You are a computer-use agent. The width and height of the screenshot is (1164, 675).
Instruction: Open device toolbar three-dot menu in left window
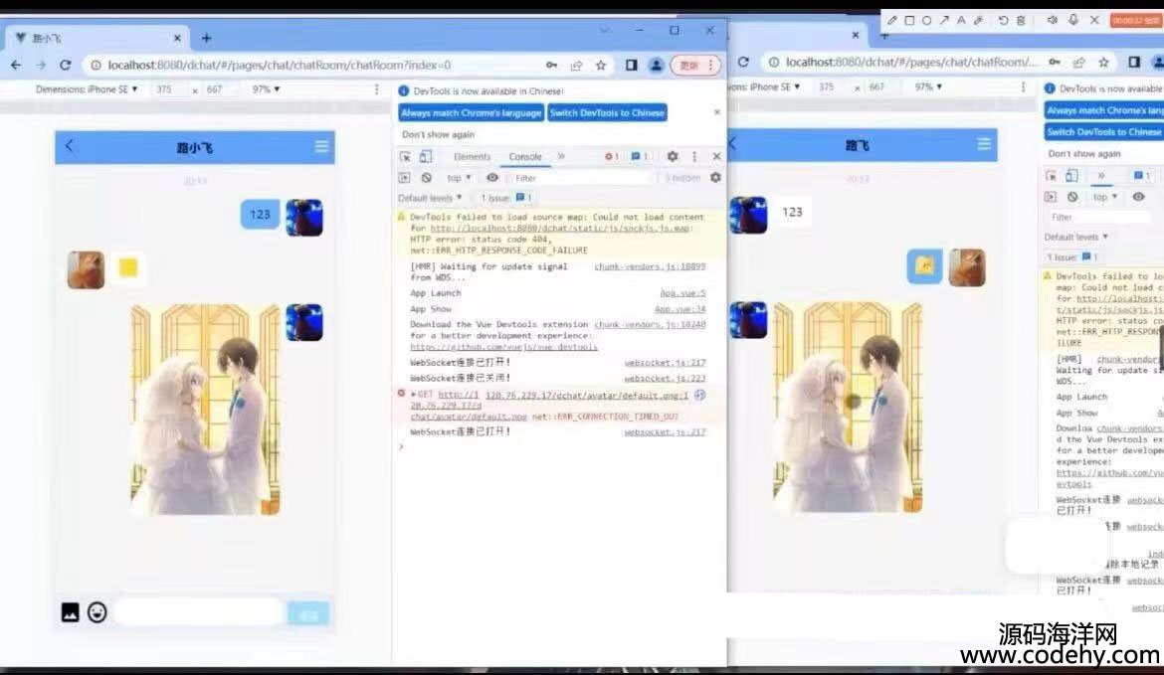point(376,89)
